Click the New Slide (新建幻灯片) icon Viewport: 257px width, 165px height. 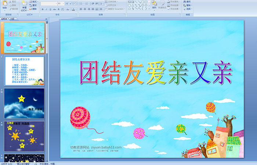(25, 3)
